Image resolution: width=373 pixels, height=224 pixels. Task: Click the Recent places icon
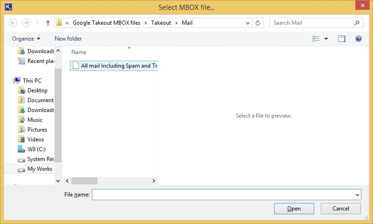[x=21, y=61]
